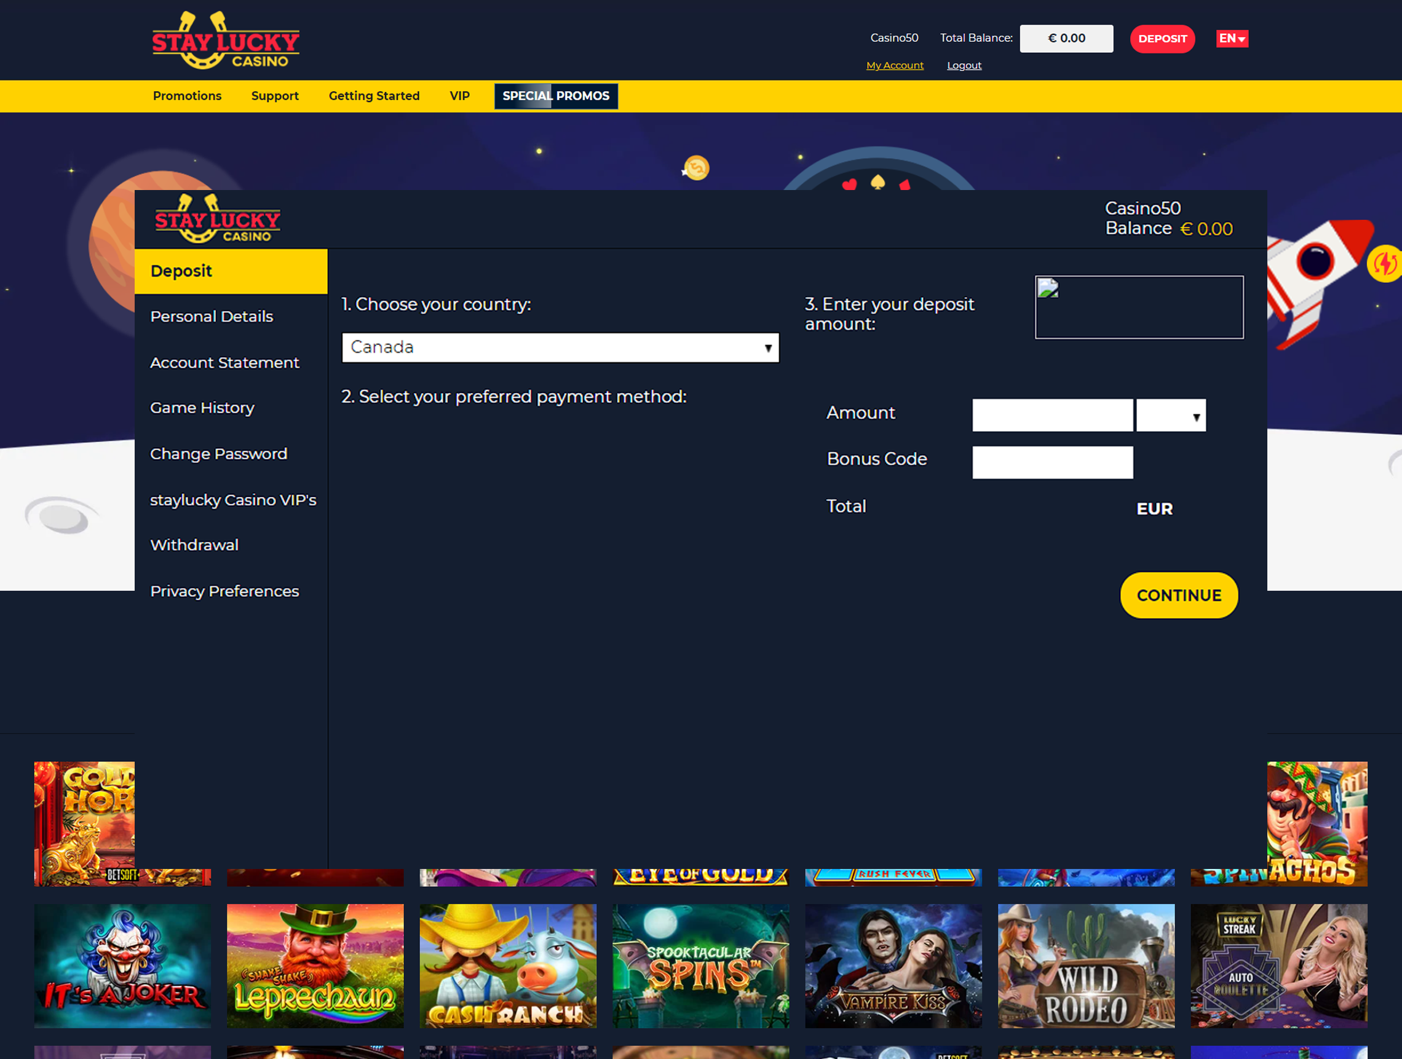Open the VIP menu item
Image resolution: width=1402 pixels, height=1059 pixels.
tap(459, 96)
